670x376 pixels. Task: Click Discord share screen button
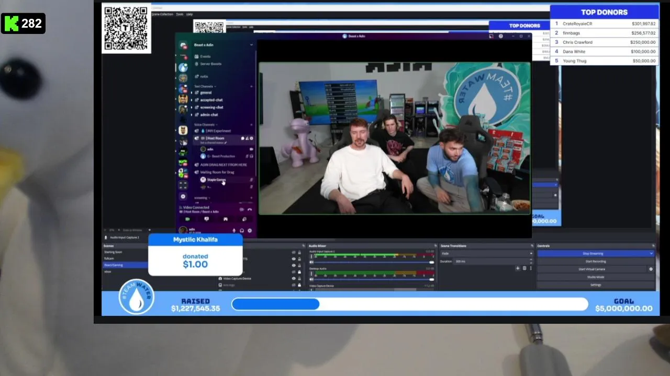[206, 219]
